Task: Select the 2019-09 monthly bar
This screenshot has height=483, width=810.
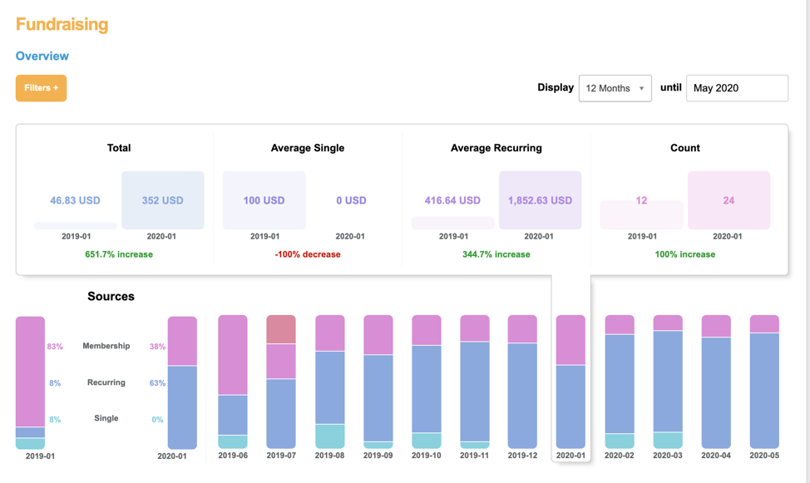Action: (x=378, y=382)
